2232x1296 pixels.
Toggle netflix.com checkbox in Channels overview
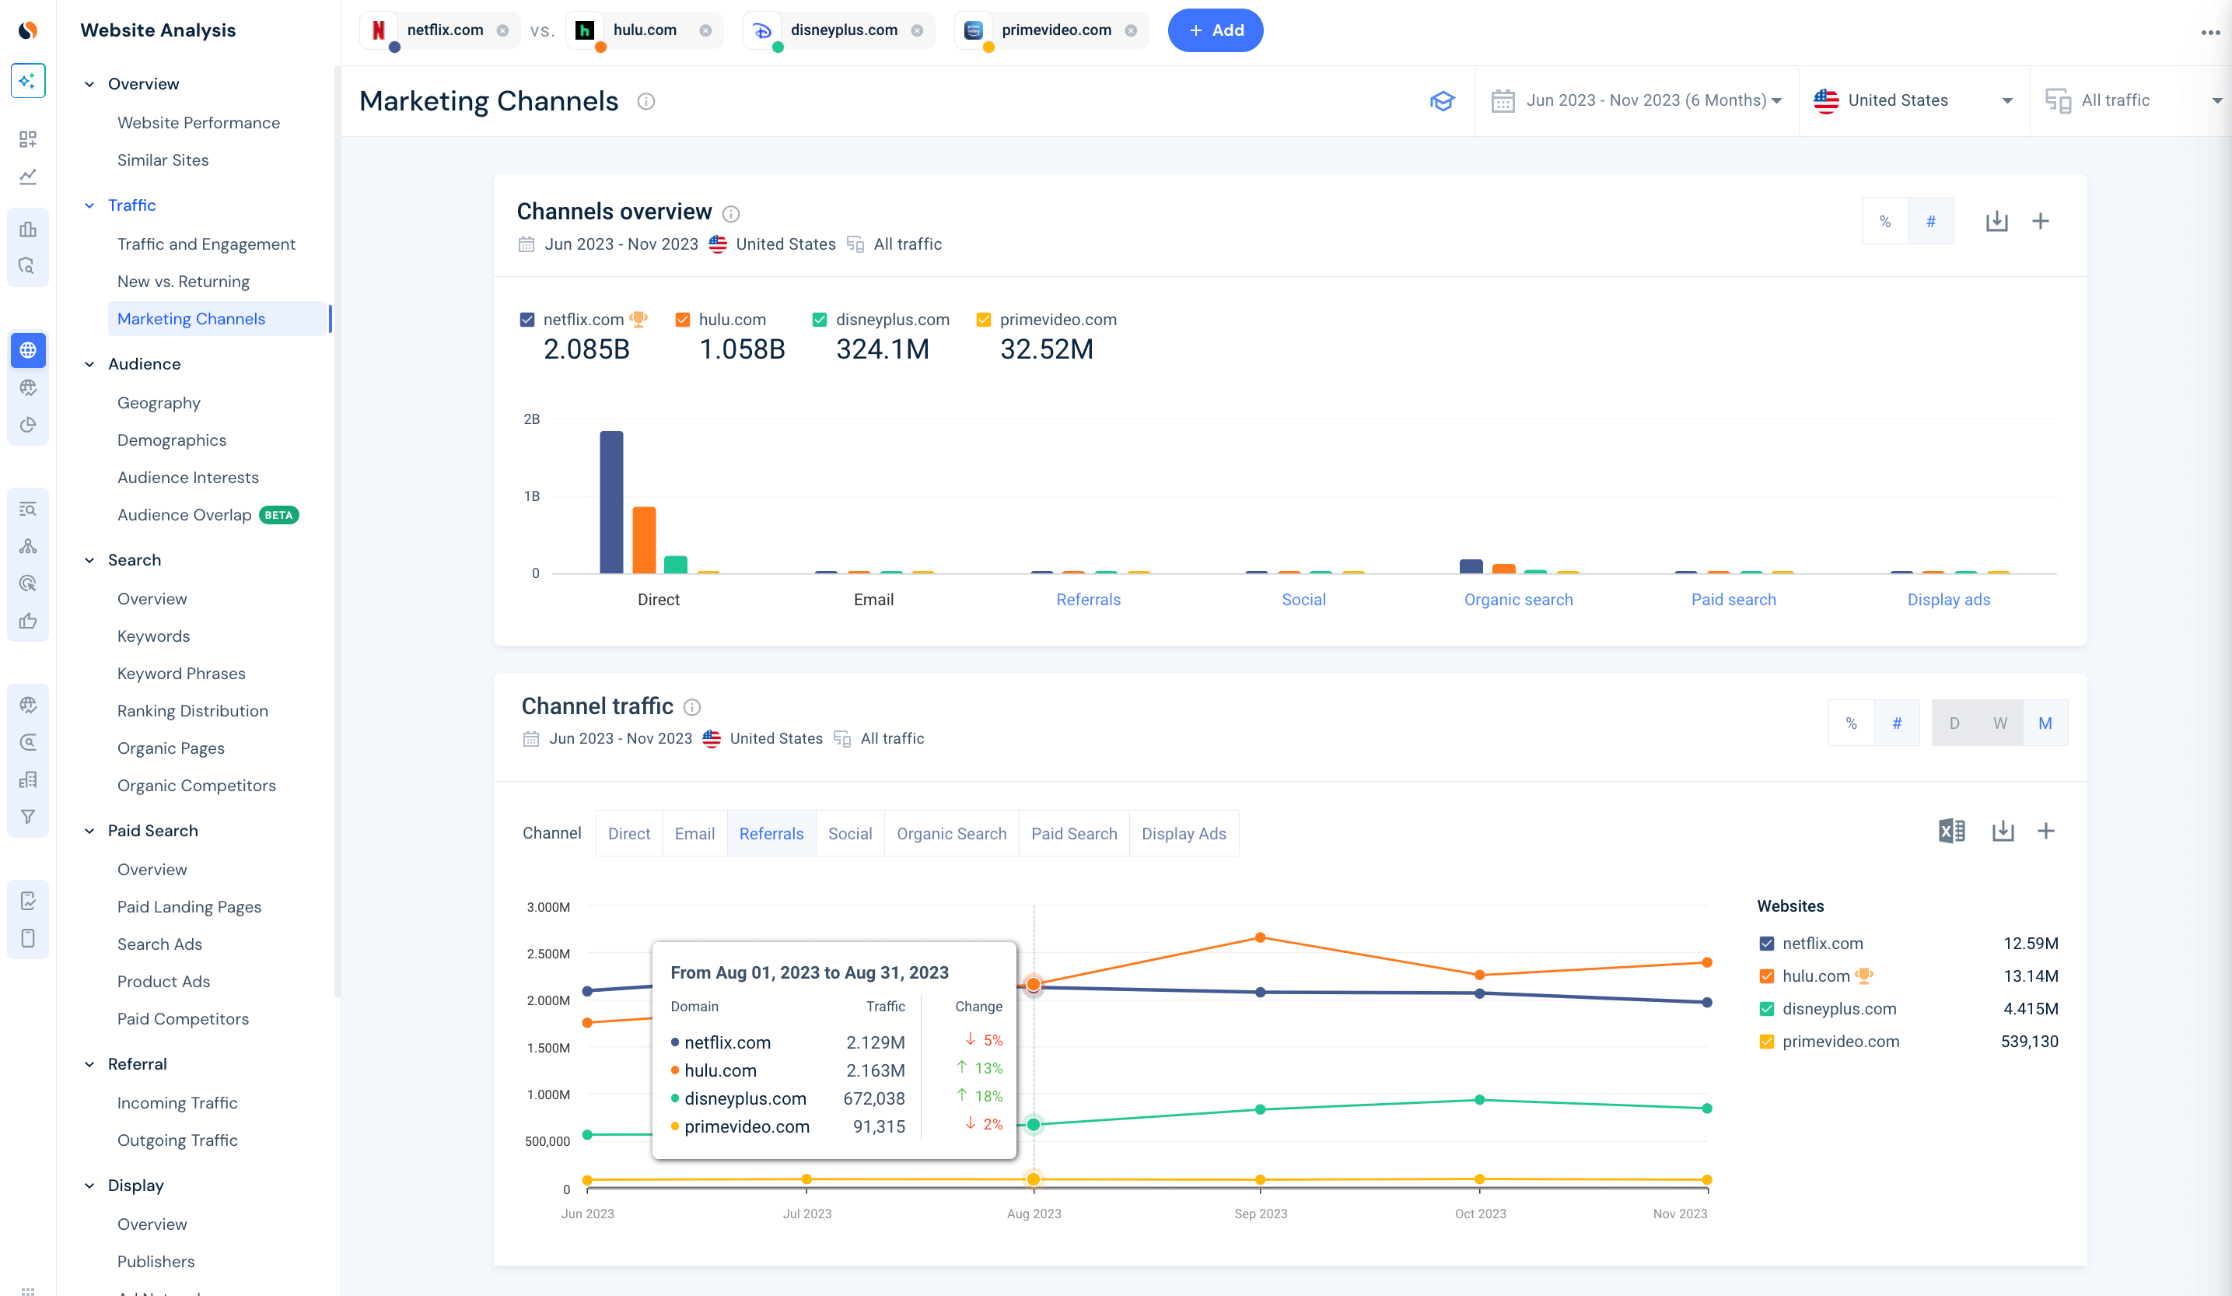pos(527,320)
